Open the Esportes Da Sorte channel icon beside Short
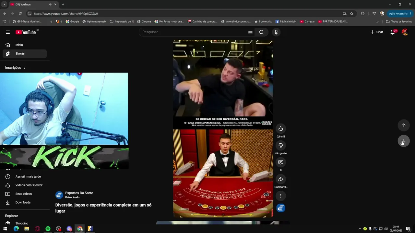The image size is (415, 233). 281,208
